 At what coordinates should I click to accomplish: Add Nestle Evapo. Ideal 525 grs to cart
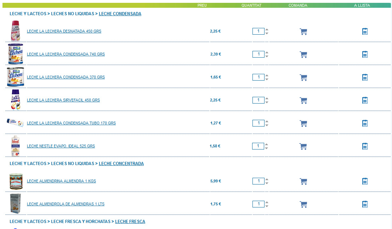(x=303, y=147)
